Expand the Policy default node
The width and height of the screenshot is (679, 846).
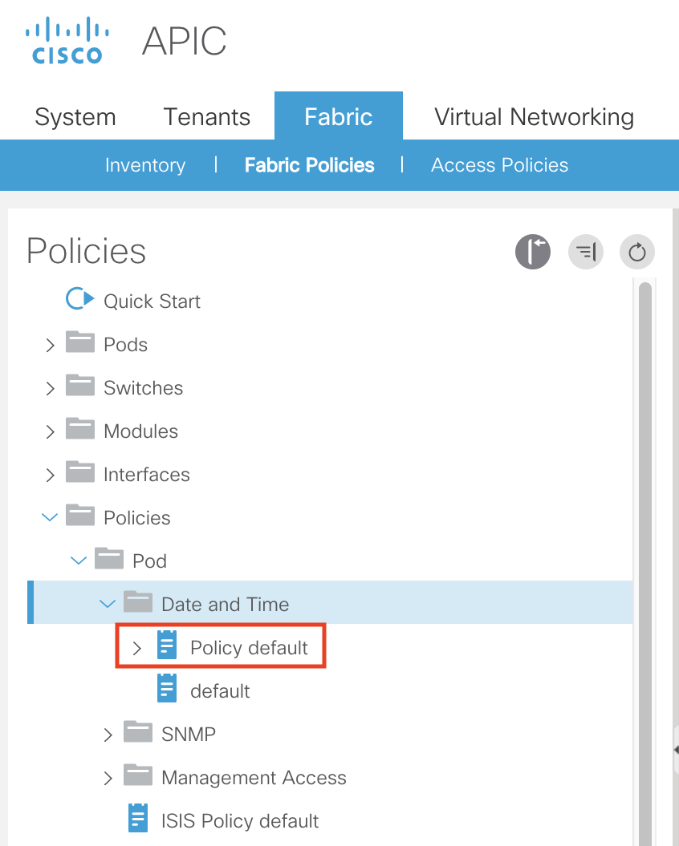[x=136, y=648]
